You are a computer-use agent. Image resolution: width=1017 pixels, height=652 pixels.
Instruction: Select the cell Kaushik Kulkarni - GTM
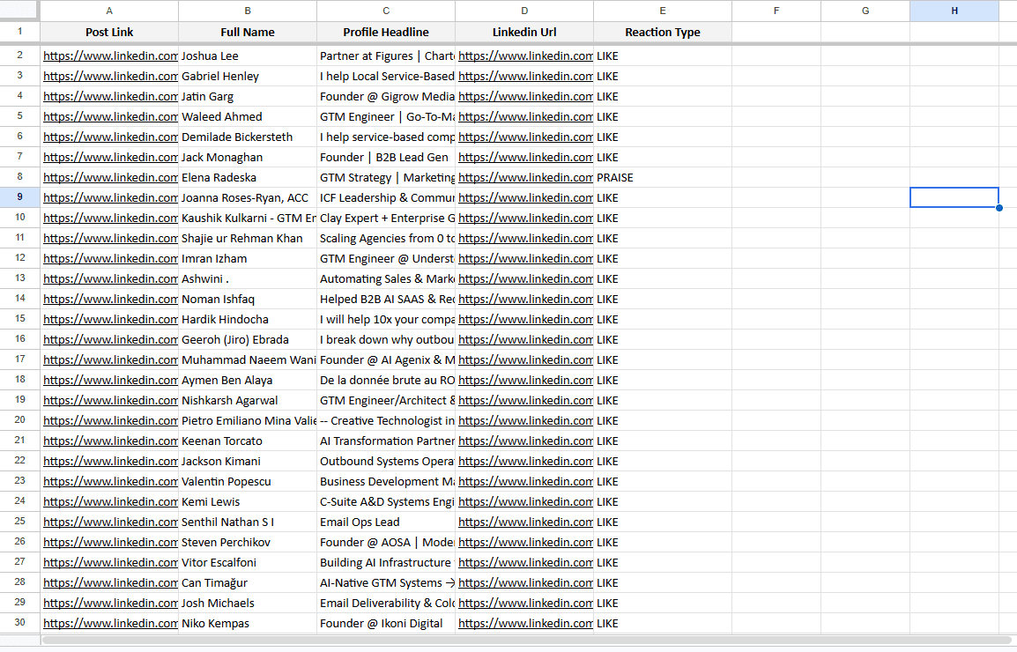pyautogui.click(x=248, y=218)
